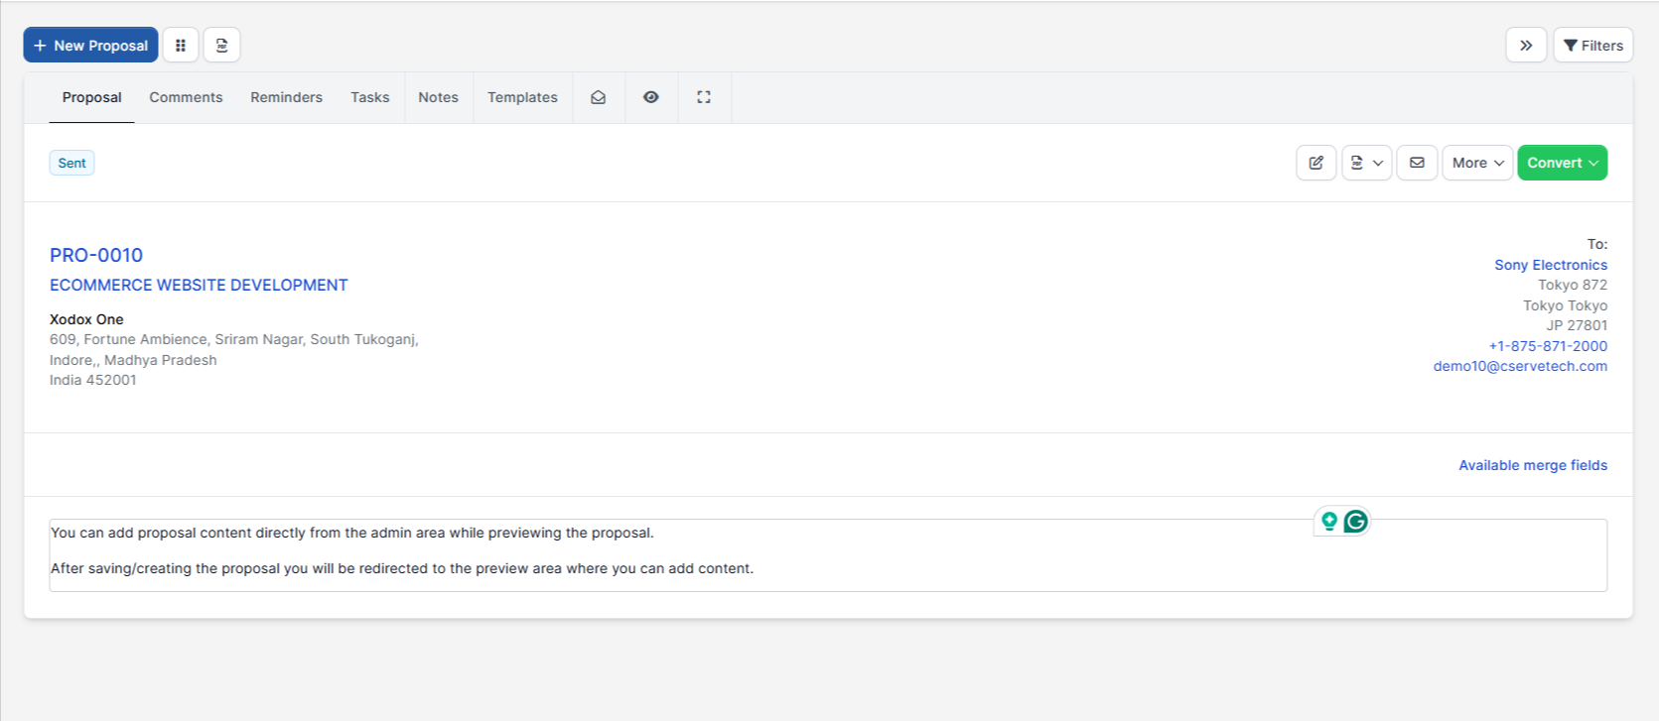The width and height of the screenshot is (1659, 721).
Task: Expand the green Convert dropdown
Action: 1562,163
